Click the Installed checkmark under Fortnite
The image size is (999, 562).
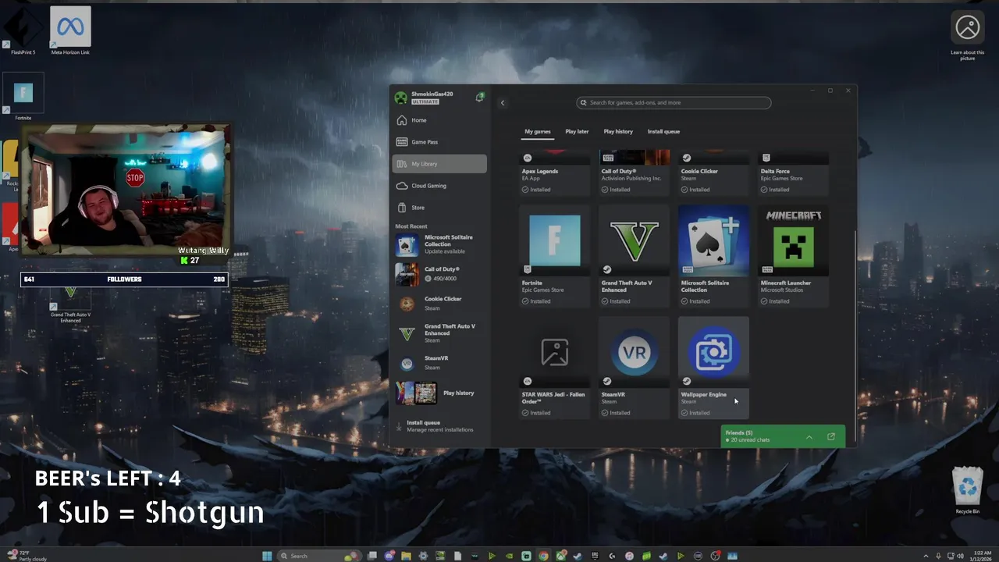525,301
